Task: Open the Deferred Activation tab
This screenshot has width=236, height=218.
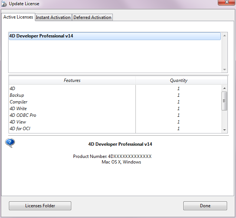Action: [x=92, y=17]
